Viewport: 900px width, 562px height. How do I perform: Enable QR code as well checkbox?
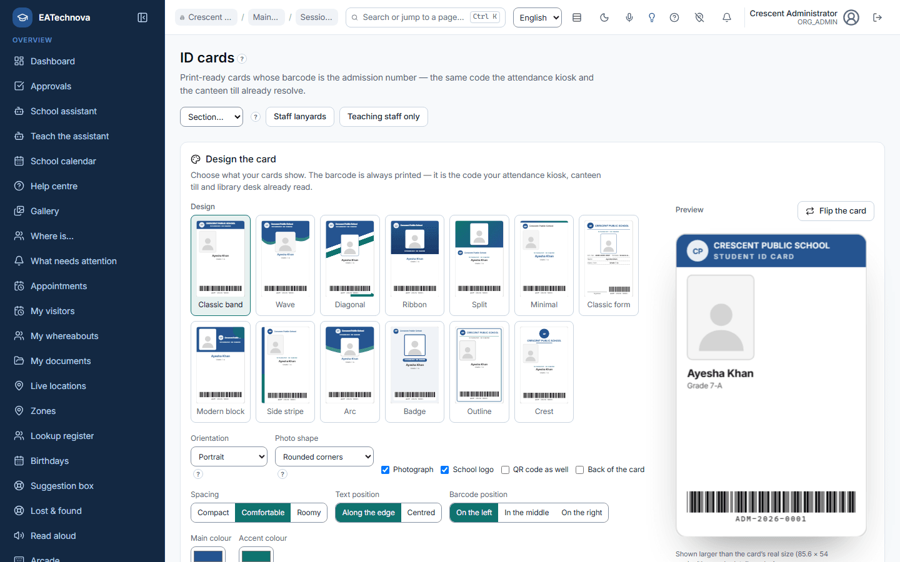(505, 470)
